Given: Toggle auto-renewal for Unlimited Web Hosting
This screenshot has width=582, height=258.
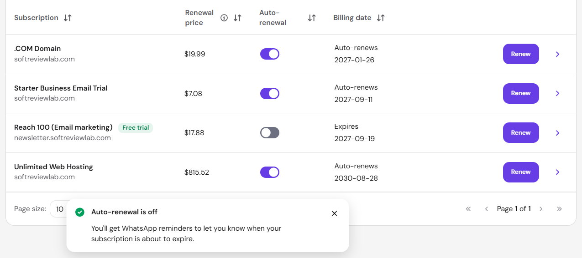Looking at the screenshot, I should point(270,172).
